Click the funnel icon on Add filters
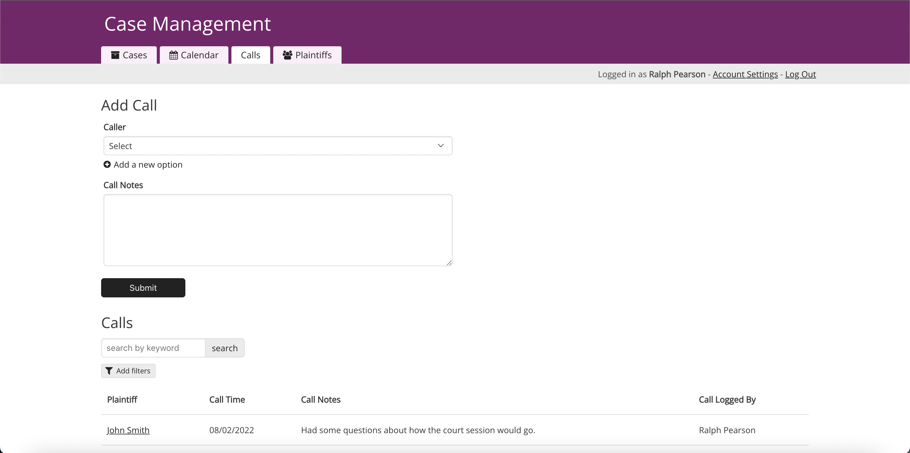 click(109, 371)
